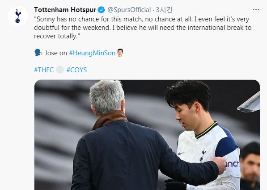Click the bearded man at photo's right edge
Viewport: 267px width, 190px height.
pyautogui.click(x=250, y=166)
